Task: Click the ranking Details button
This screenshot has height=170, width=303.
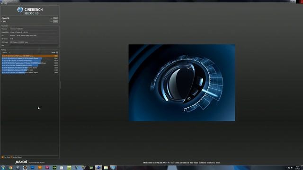Action: [57, 52]
